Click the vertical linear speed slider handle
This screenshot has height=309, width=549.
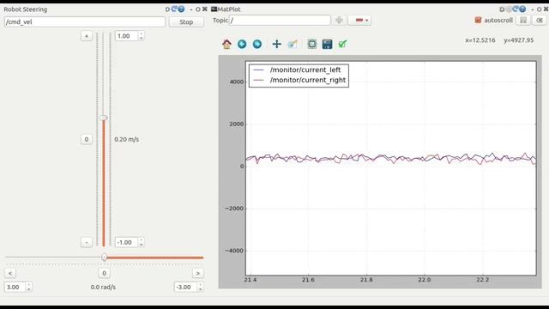click(103, 118)
